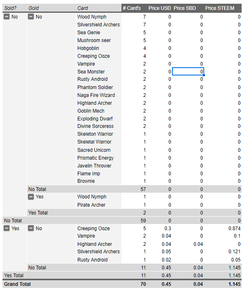The width and height of the screenshot is (242, 290).
Task: Select the 'Silvershield Archers' cell under unsold cards
Action: point(99,25)
